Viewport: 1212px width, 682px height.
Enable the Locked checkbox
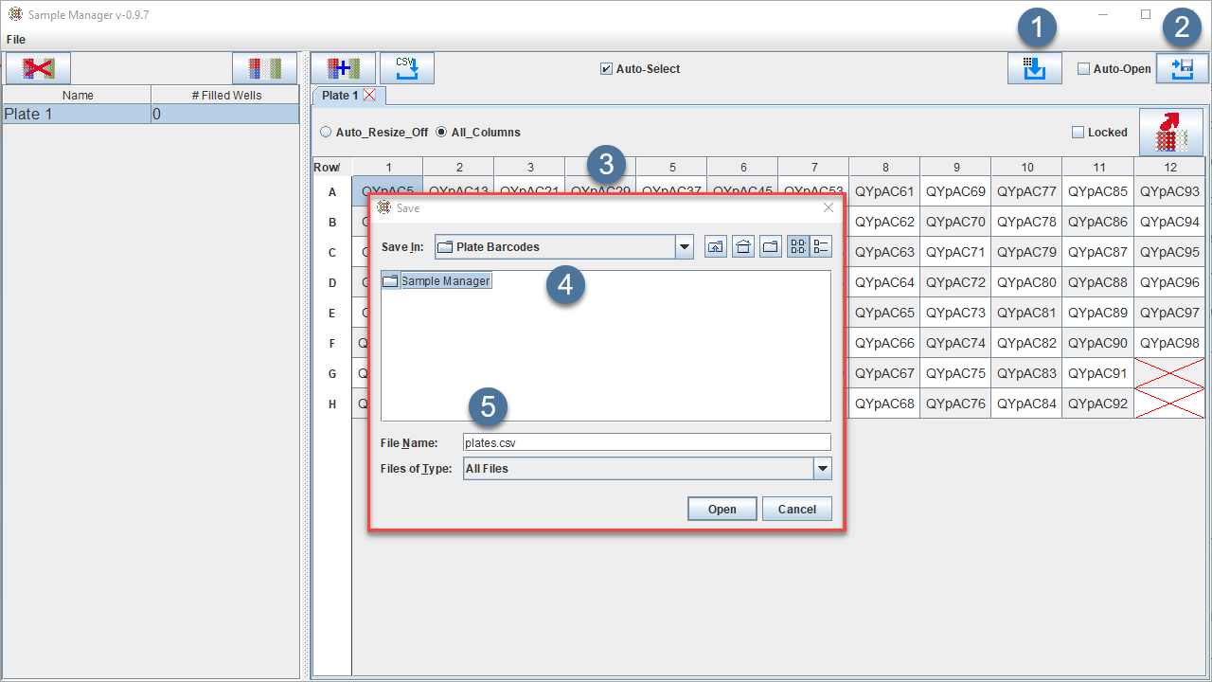click(x=1078, y=133)
